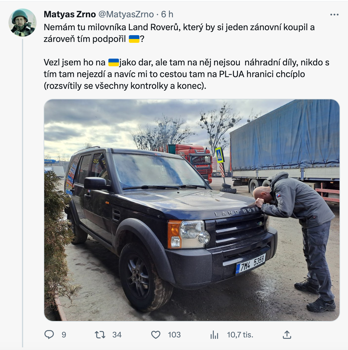Click the share upload arrow icon

coord(287,334)
